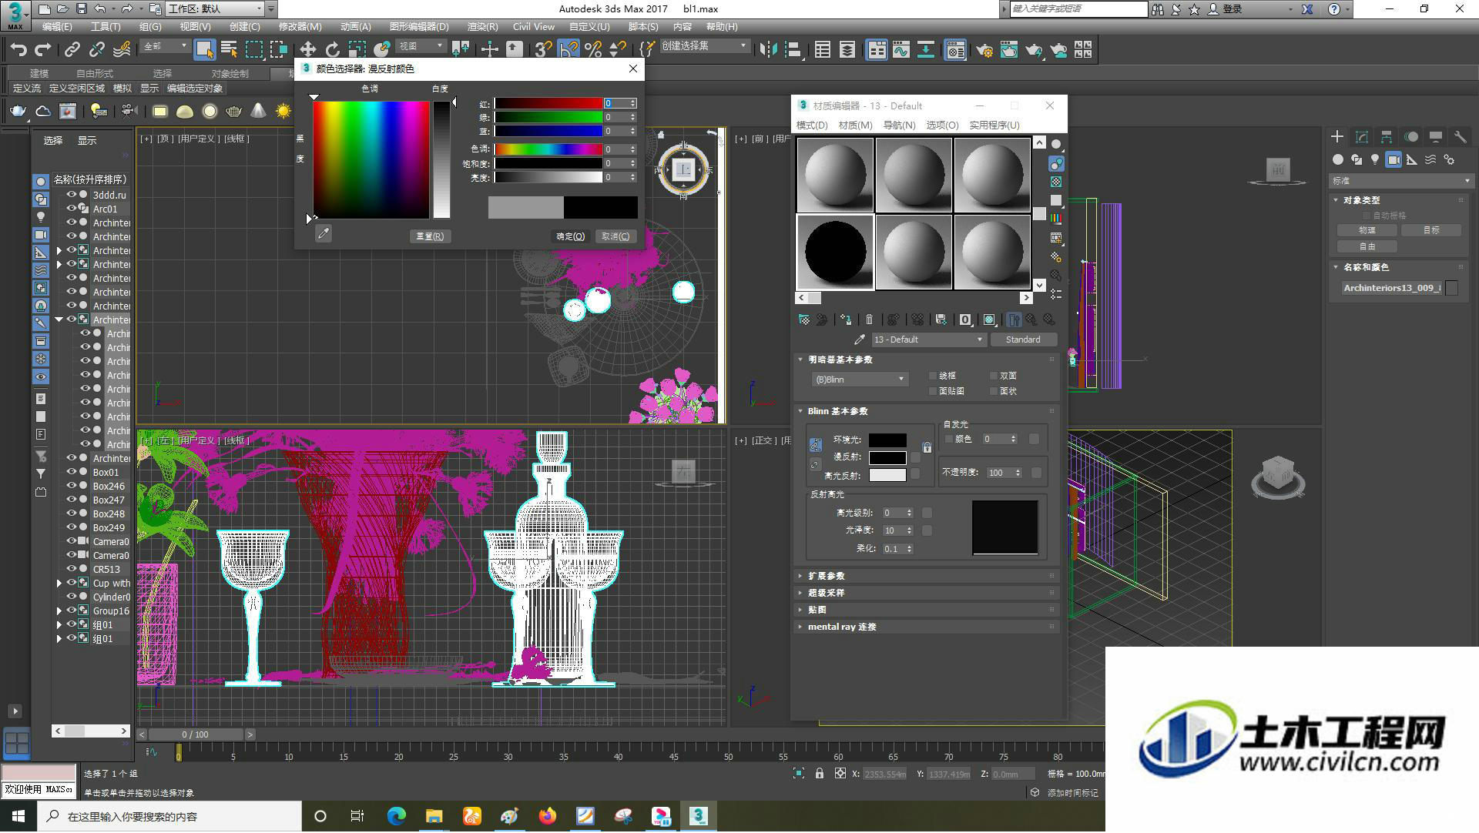
Task: Enable the 线框 wire checkbox
Action: coord(932,376)
